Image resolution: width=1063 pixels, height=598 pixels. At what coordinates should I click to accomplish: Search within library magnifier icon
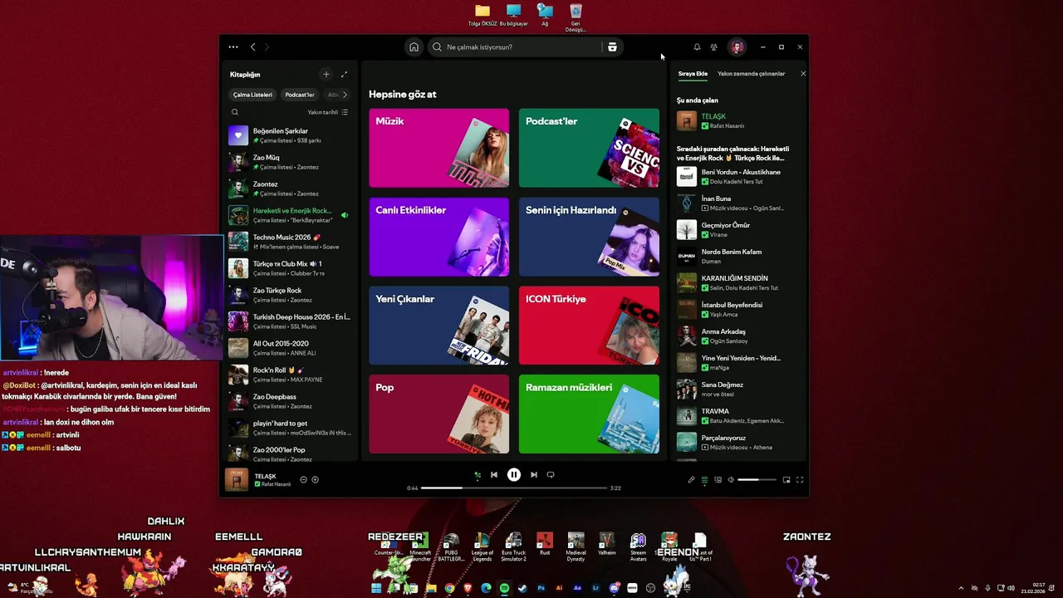click(235, 112)
